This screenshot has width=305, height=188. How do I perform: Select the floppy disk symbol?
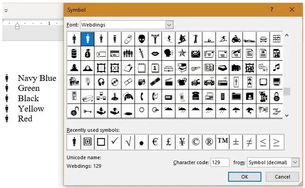click(x=250, y=96)
